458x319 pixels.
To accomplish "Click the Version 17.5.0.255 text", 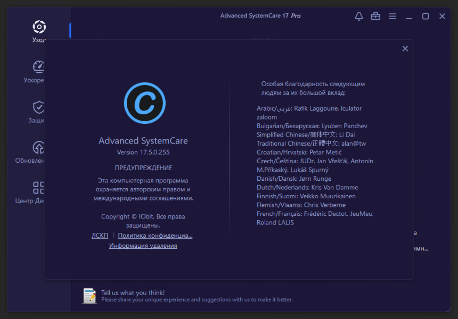I will [x=143, y=152].
